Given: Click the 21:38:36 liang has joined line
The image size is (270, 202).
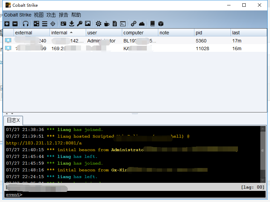Looking at the screenshot, I should [54, 130].
